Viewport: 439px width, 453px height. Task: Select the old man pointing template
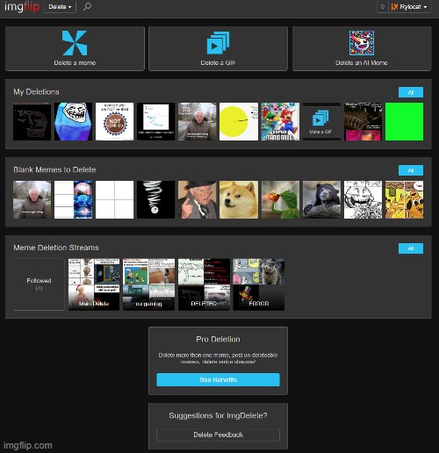coord(198,199)
